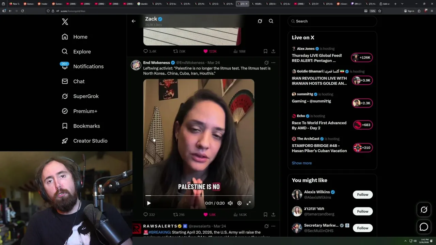Click the Grok icon in profile header

click(x=260, y=21)
